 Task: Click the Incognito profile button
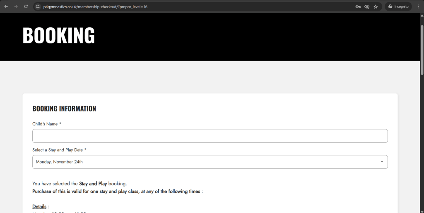(x=398, y=7)
